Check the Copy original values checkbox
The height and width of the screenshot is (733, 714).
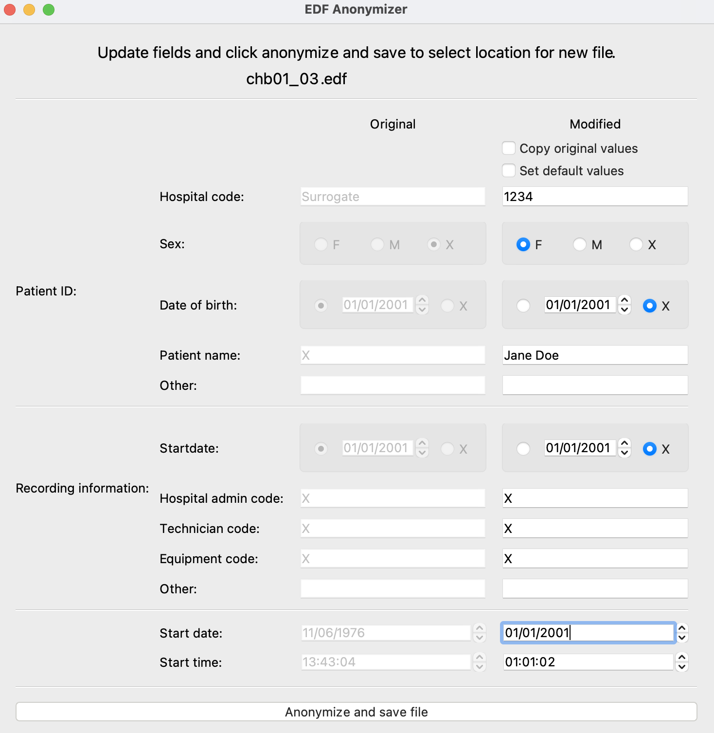[509, 148]
